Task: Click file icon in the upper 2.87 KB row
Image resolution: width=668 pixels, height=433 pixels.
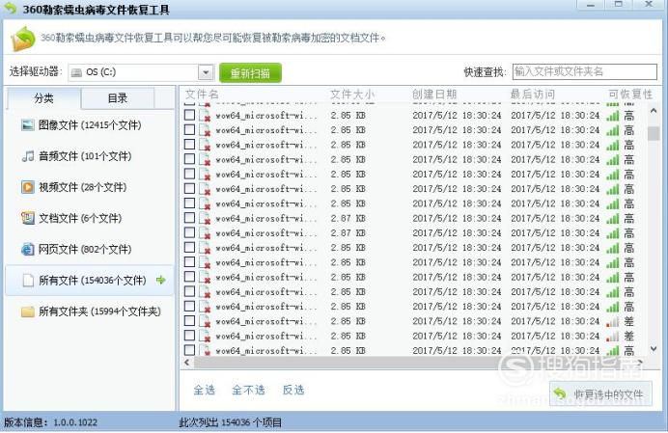Action: 205,218
